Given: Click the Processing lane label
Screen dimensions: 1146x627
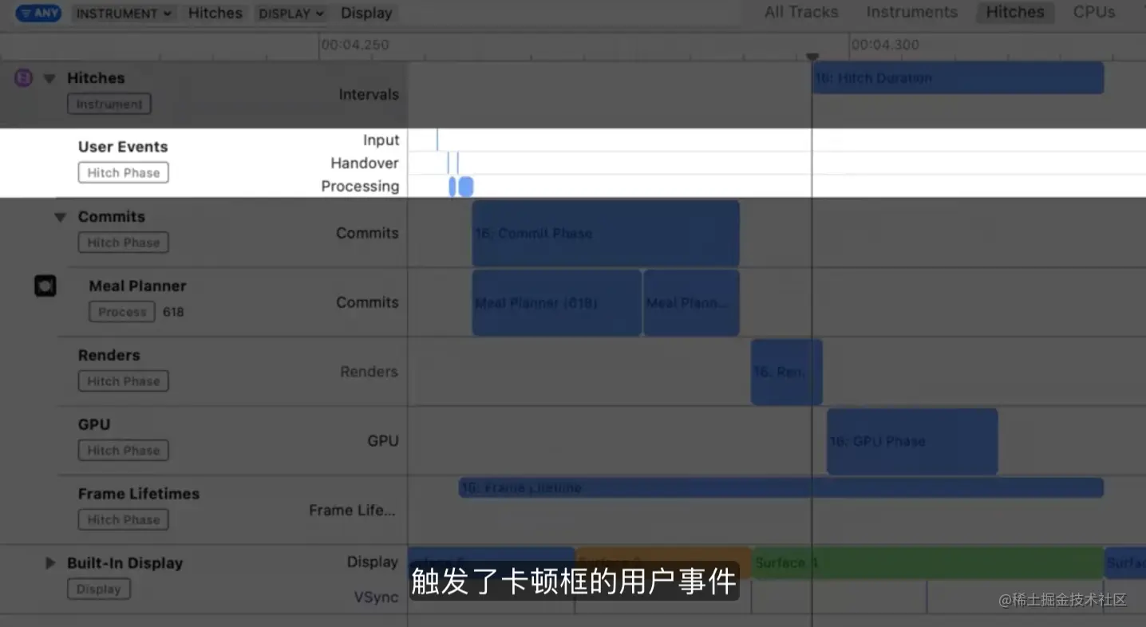Looking at the screenshot, I should [360, 186].
